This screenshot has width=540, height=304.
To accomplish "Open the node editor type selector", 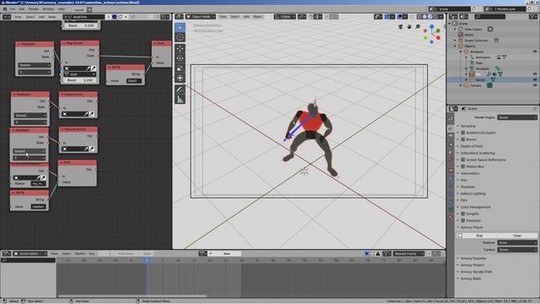I will tap(7, 17).
